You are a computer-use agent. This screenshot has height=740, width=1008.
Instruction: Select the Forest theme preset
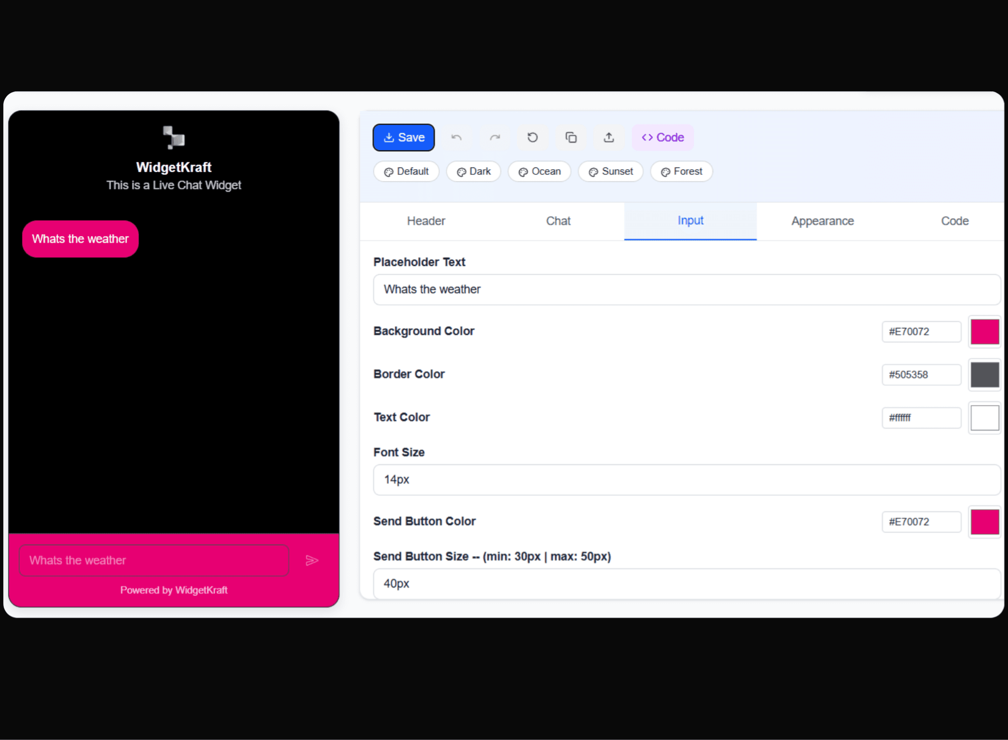pyautogui.click(x=681, y=171)
